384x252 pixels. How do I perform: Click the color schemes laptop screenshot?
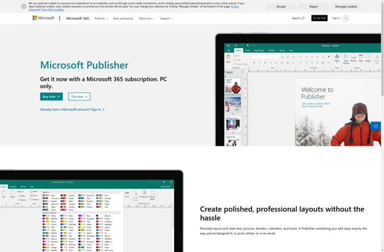point(92,210)
